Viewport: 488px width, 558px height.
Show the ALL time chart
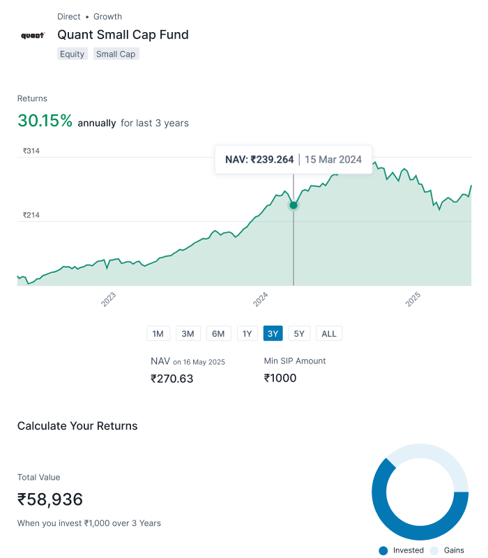pyautogui.click(x=329, y=333)
